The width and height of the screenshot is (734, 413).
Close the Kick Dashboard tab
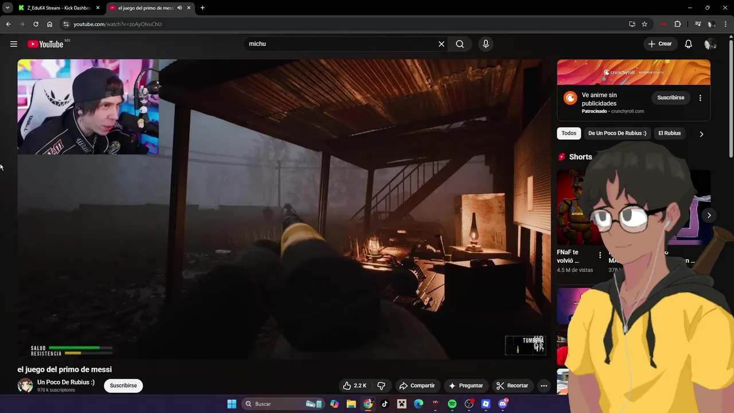[97, 8]
